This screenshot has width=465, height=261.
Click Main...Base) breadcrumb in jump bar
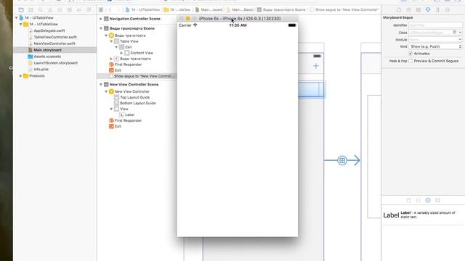(242, 9)
